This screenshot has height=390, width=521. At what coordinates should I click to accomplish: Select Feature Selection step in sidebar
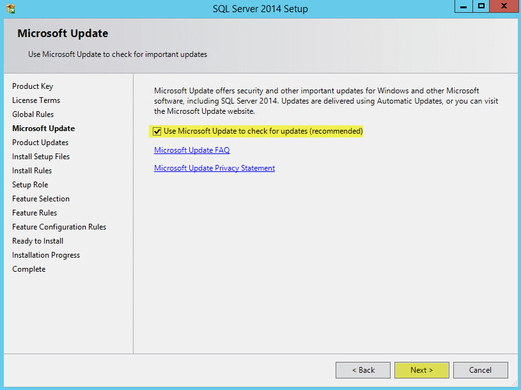click(41, 199)
